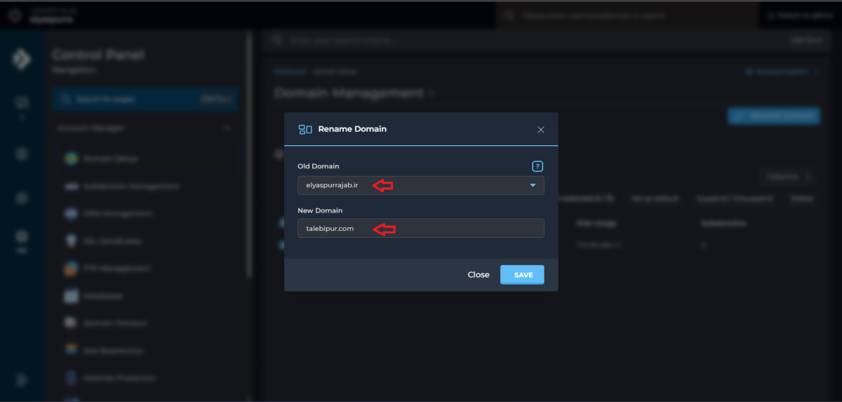Go to Site Redirection menu item
This screenshot has width=842, height=402.
(112, 351)
